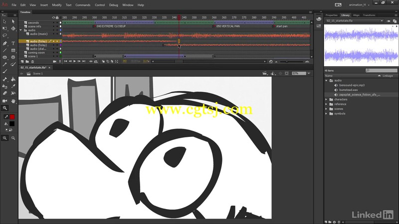Select the Text tool

[x=13, y=43]
